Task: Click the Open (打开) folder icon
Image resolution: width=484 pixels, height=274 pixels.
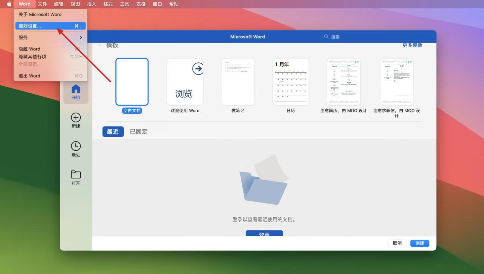Action: tap(76, 175)
